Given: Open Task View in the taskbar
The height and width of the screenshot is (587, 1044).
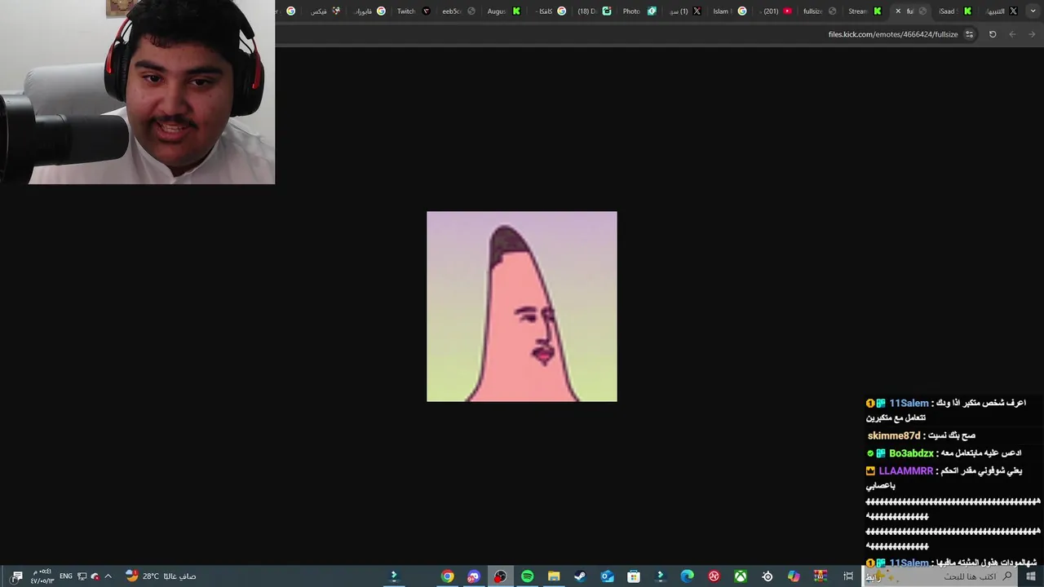Looking at the screenshot, I should point(848,576).
